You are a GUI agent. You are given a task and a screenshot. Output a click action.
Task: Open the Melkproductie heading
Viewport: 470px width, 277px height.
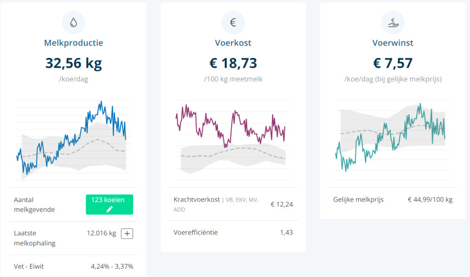[73, 43]
